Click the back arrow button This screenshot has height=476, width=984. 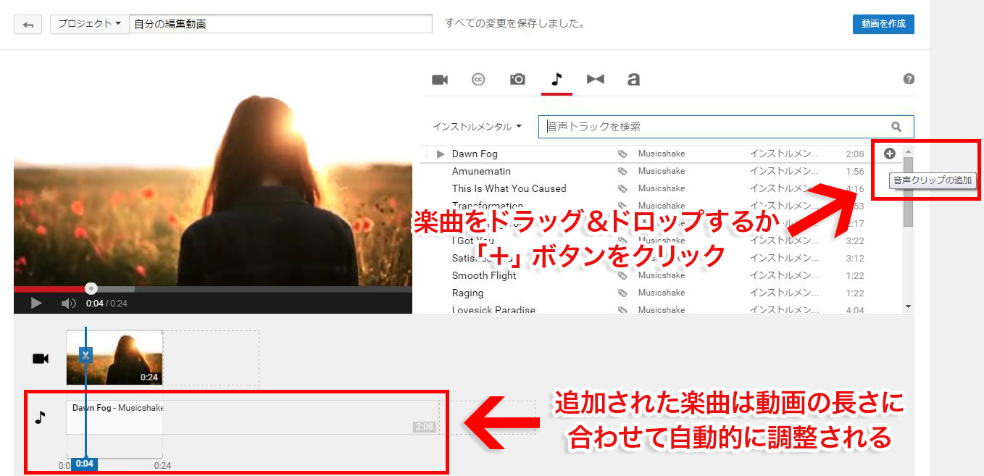click(x=28, y=25)
